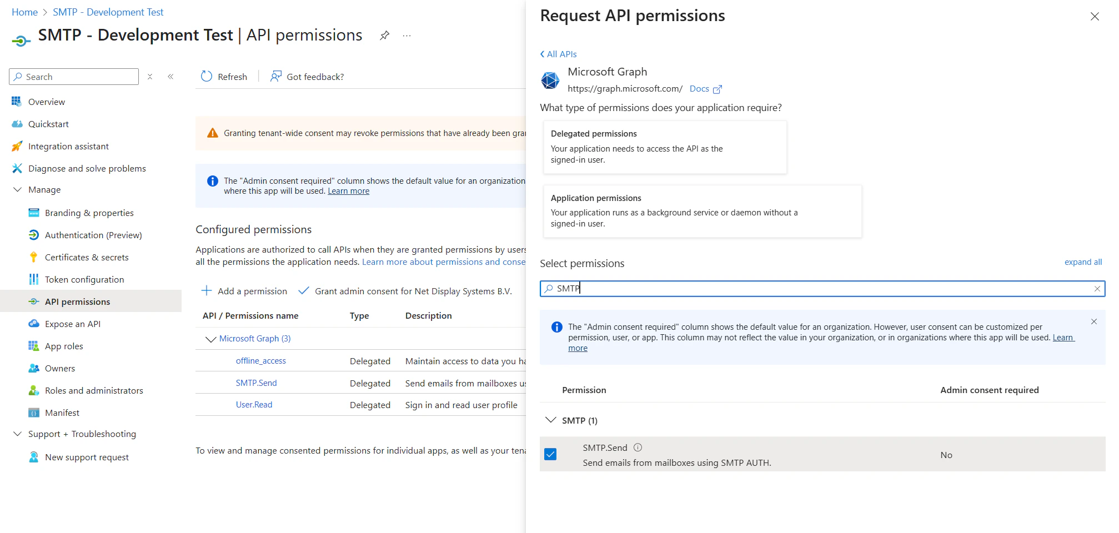The height and width of the screenshot is (533, 1119).
Task: Click SMTP - Development Test breadcrumb
Action: click(x=108, y=12)
